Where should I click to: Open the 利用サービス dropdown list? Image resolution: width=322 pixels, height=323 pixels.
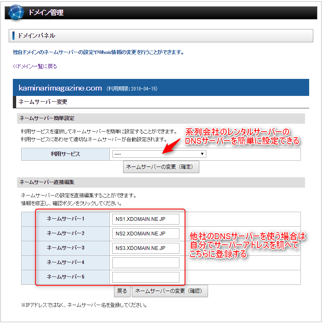tap(159, 154)
